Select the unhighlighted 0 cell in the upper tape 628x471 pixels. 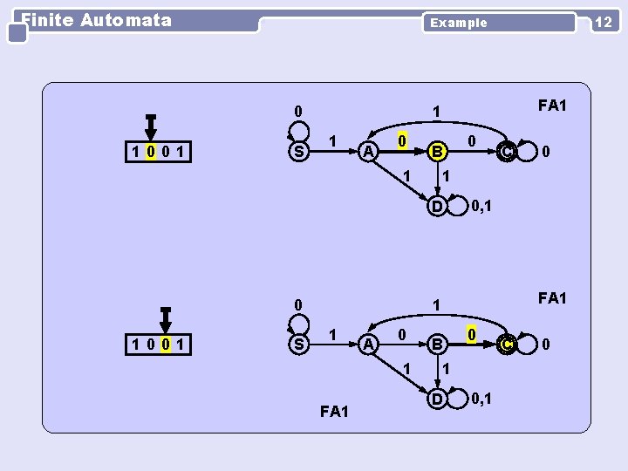pos(166,152)
